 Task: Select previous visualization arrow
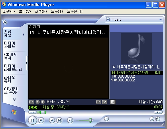pyautogui.click(x=38, y=102)
